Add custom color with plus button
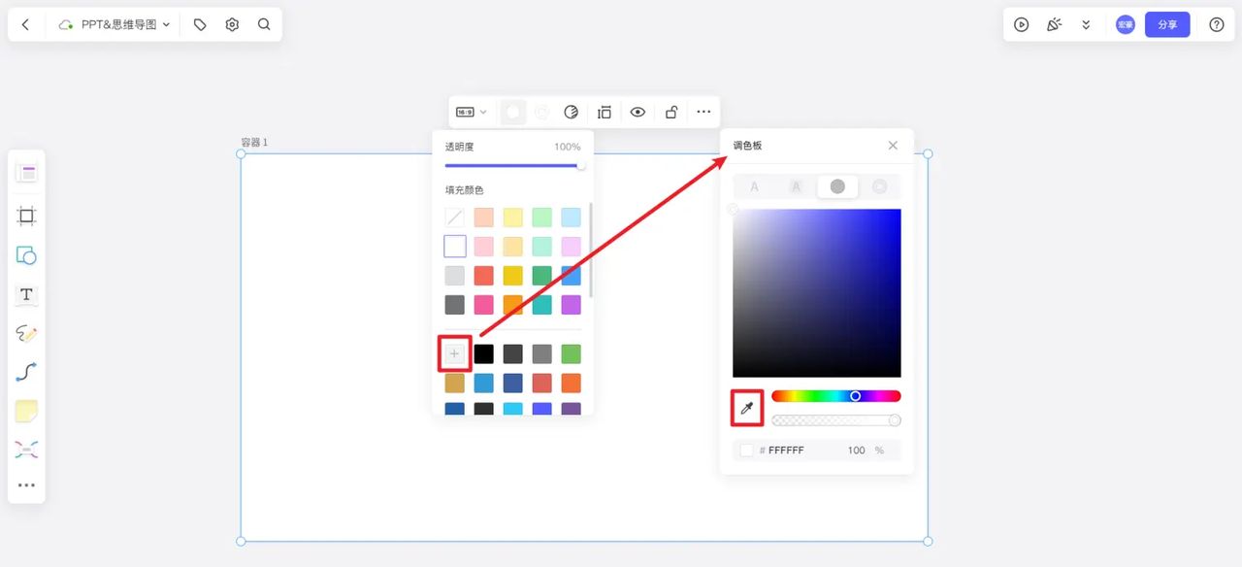The image size is (1242, 567). [454, 353]
